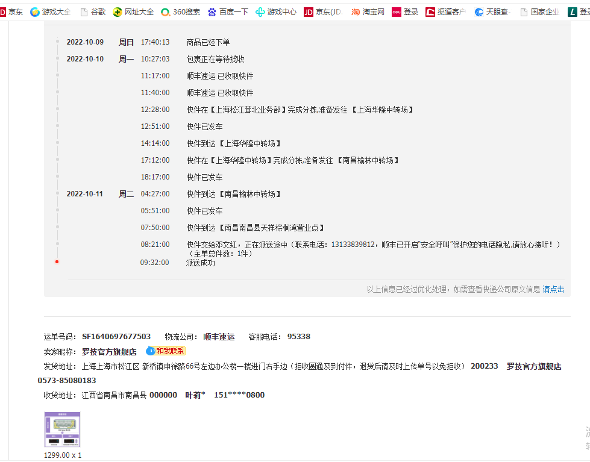
Task: Click 顺丰速运 beside 物流公司 label
Action: click(x=219, y=337)
